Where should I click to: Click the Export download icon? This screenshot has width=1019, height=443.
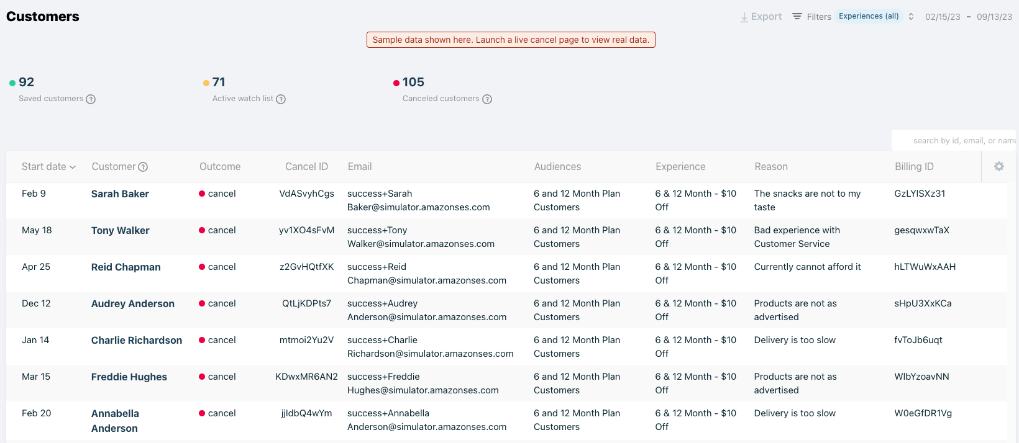coord(744,17)
